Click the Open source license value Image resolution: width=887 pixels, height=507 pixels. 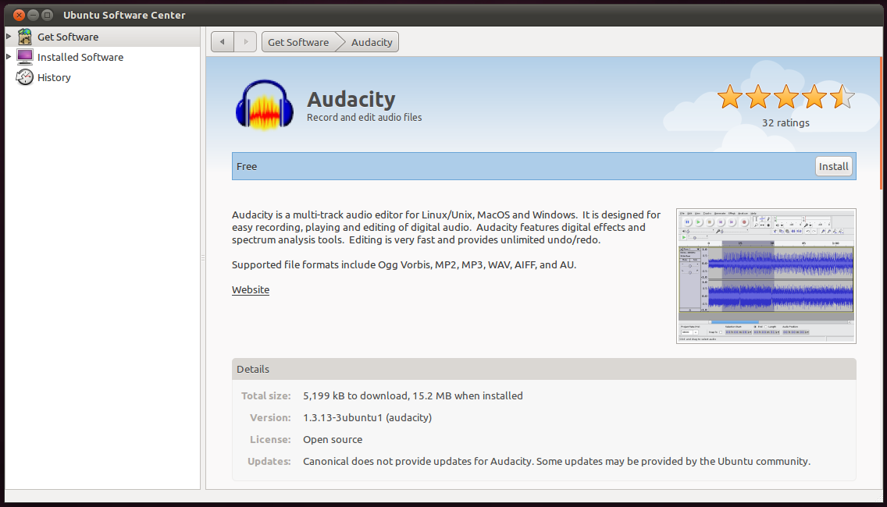point(333,439)
